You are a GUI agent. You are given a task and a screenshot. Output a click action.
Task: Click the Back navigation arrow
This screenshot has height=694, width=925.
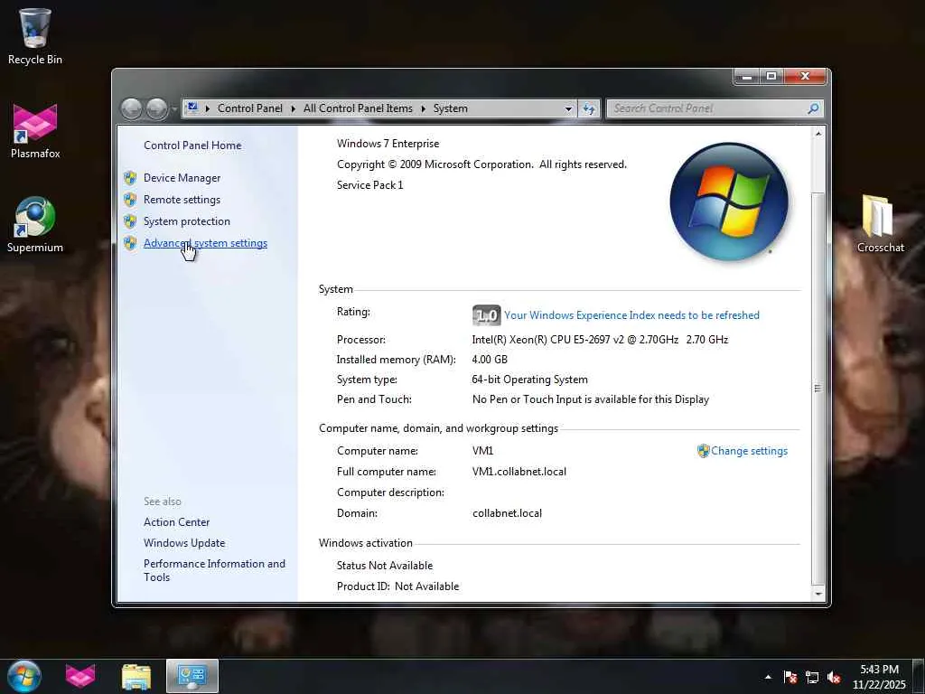(x=132, y=108)
